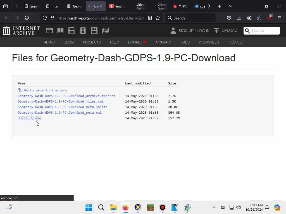Open uBlock Origin extension icon

(270, 18)
